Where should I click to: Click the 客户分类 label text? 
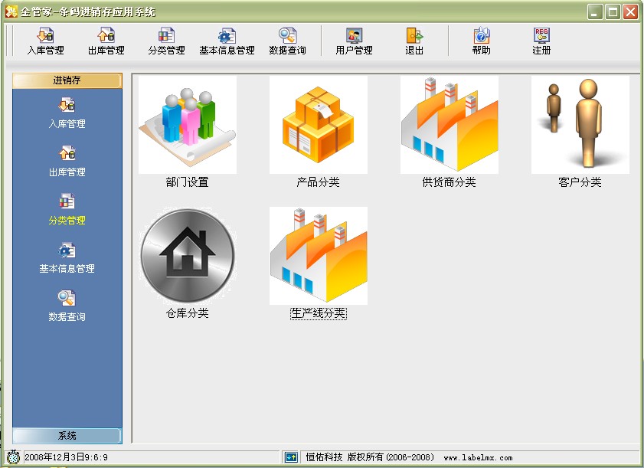[x=580, y=182]
